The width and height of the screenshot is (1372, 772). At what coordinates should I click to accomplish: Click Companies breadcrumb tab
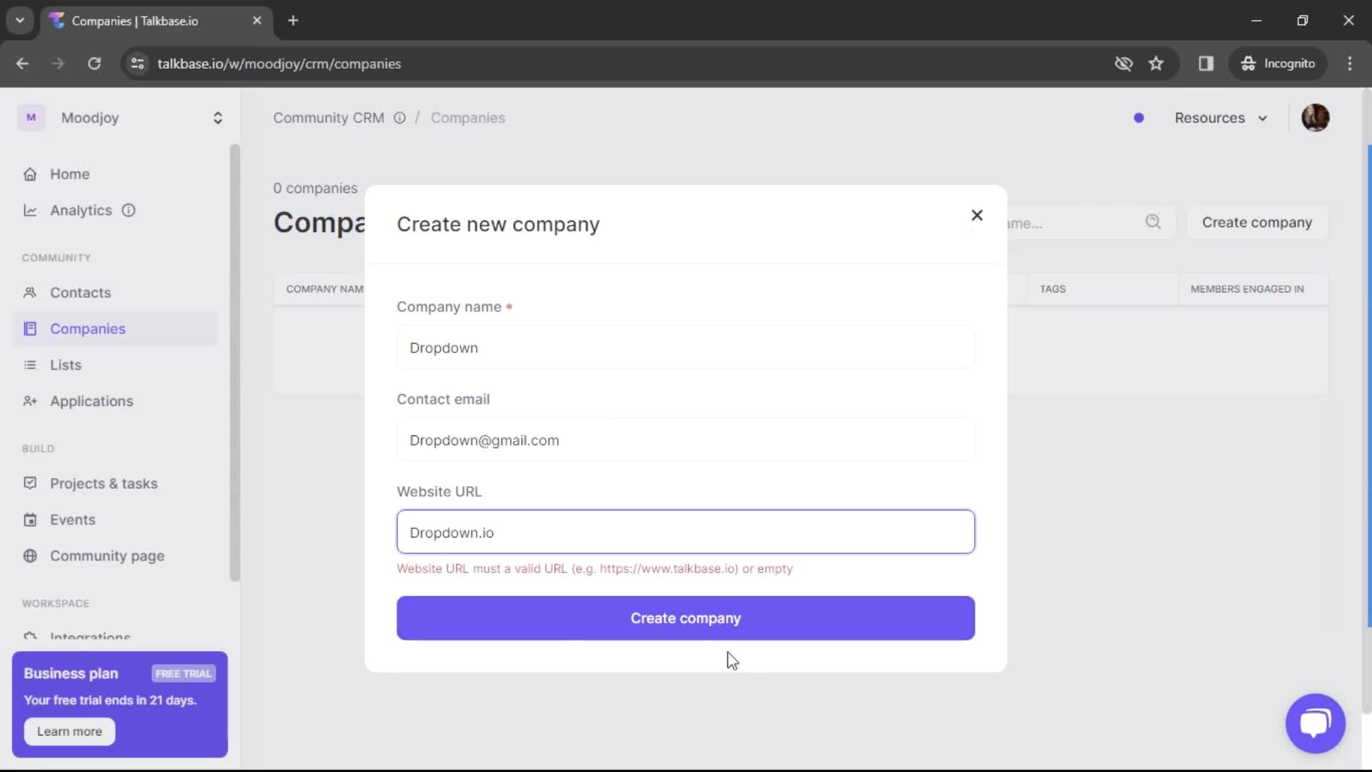pyautogui.click(x=468, y=117)
